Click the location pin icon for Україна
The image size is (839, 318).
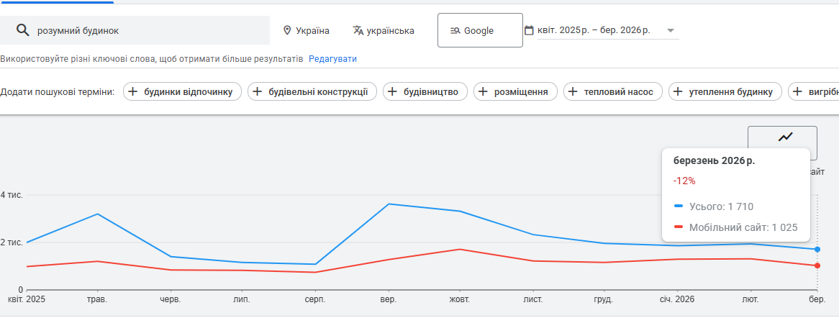tap(287, 31)
